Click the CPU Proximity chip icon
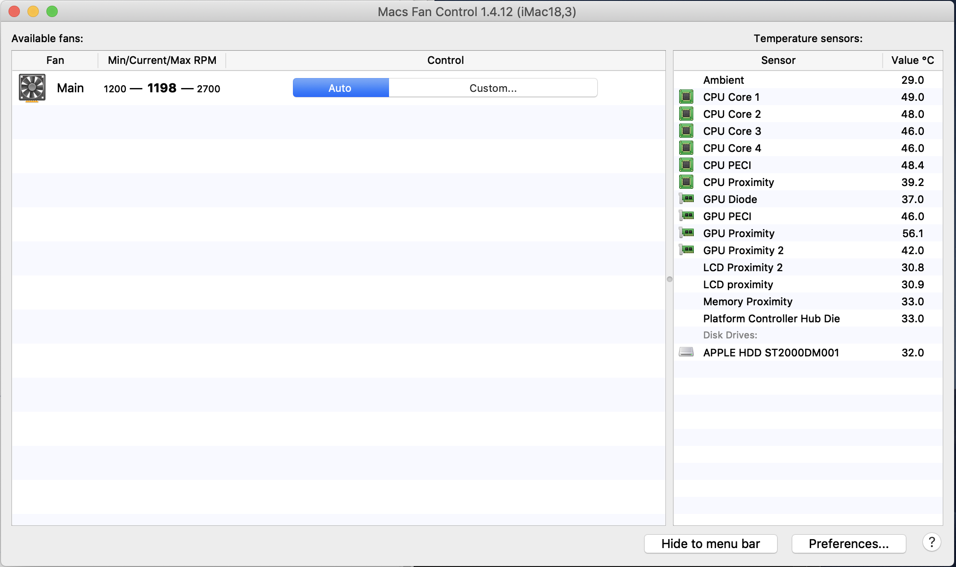The image size is (956, 567). pyautogui.click(x=686, y=182)
